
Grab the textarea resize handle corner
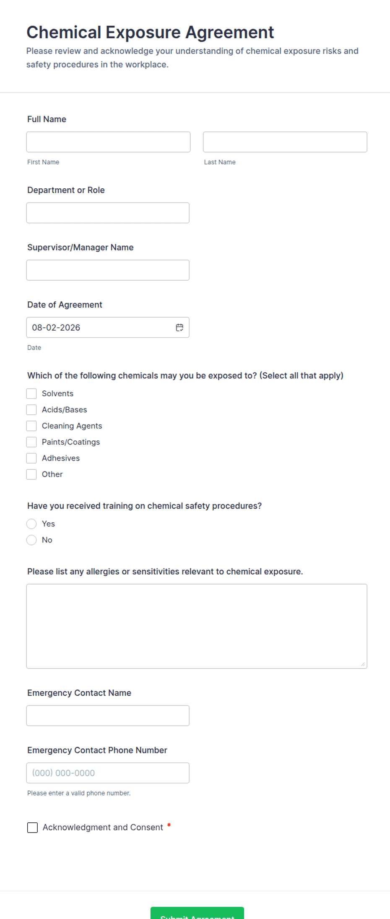click(363, 664)
